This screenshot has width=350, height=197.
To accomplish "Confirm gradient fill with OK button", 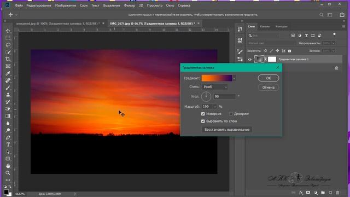I will [269, 78].
